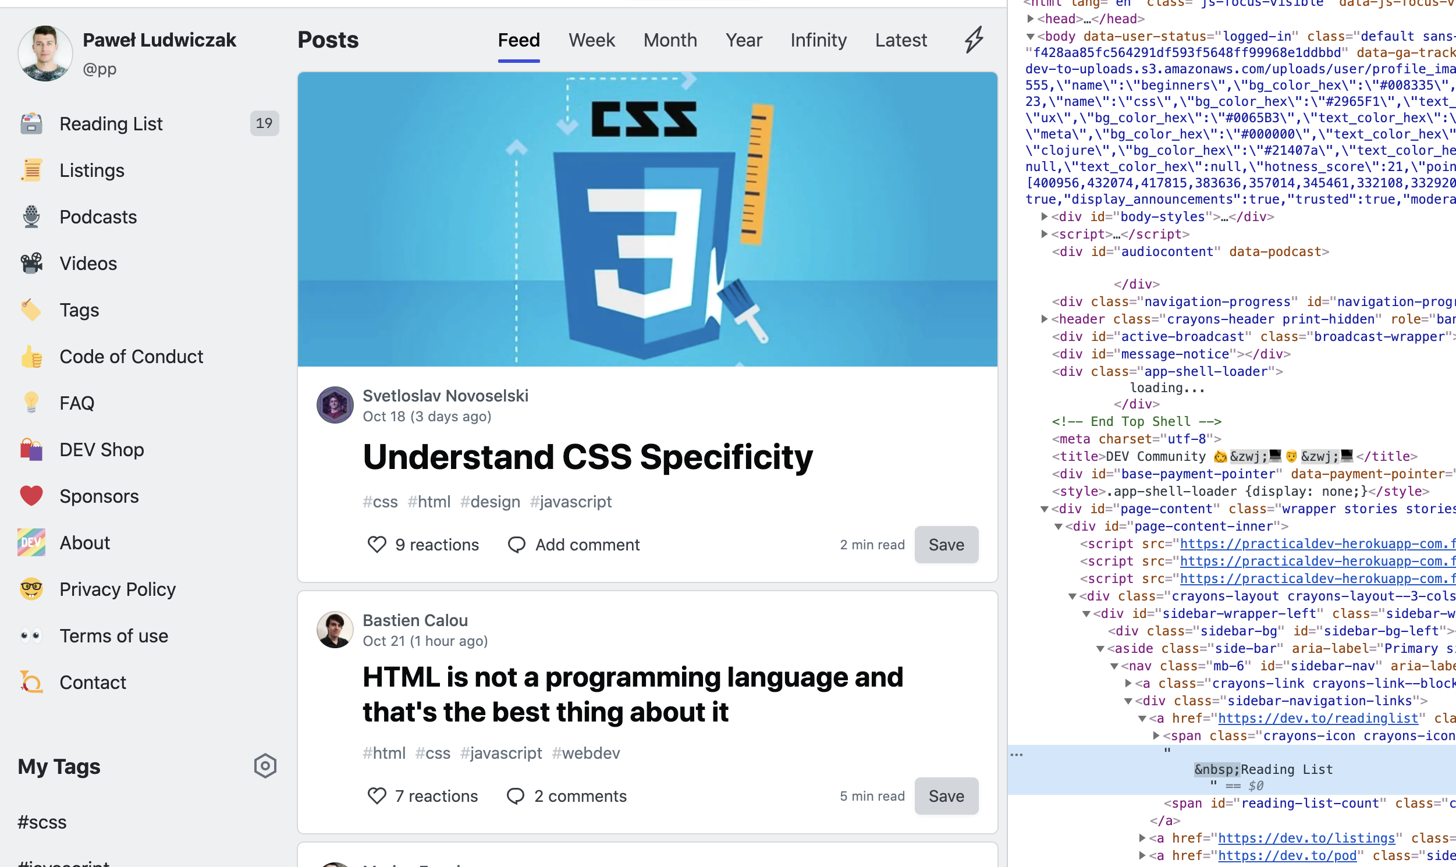Switch to the Latest tab

pyautogui.click(x=901, y=40)
